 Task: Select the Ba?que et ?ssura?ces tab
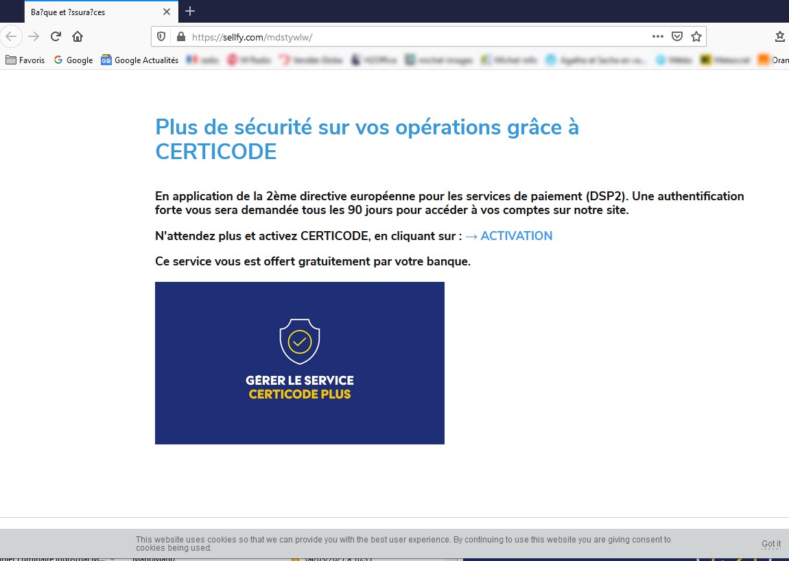tap(101, 12)
